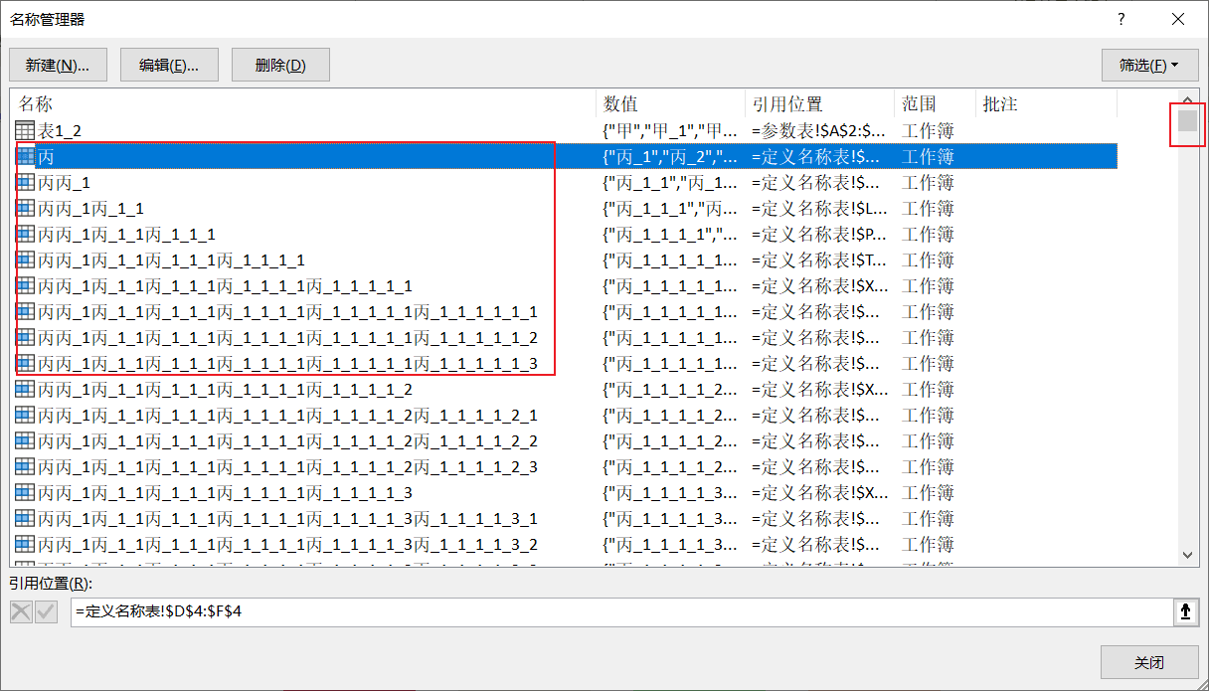Click the icon next to name 丙丙_1

[26, 182]
